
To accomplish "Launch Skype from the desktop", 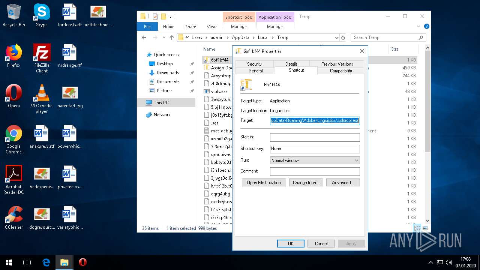I will [x=42, y=16].
